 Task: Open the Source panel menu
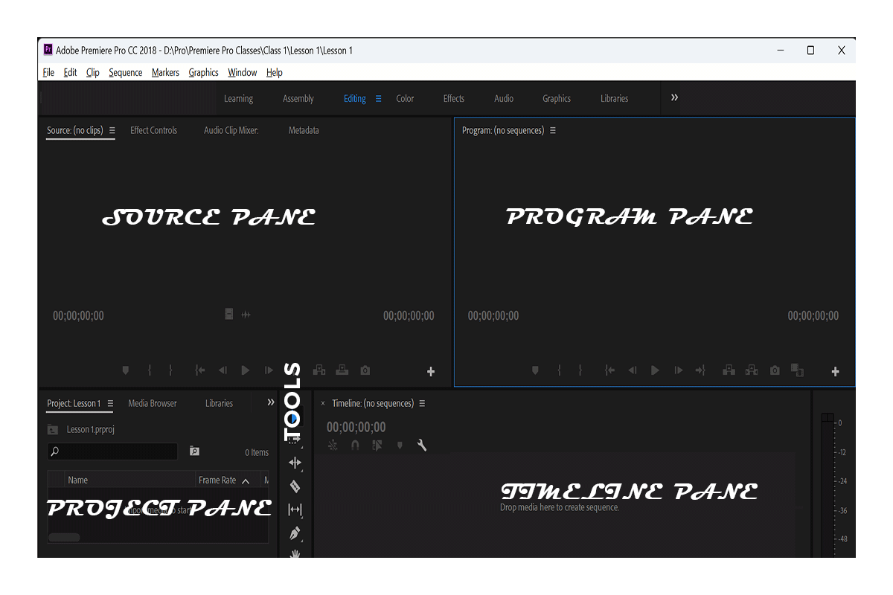coord(112,130)
